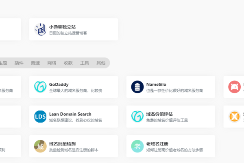Select the partially visible 主题 tab

(x=3, y=63)
